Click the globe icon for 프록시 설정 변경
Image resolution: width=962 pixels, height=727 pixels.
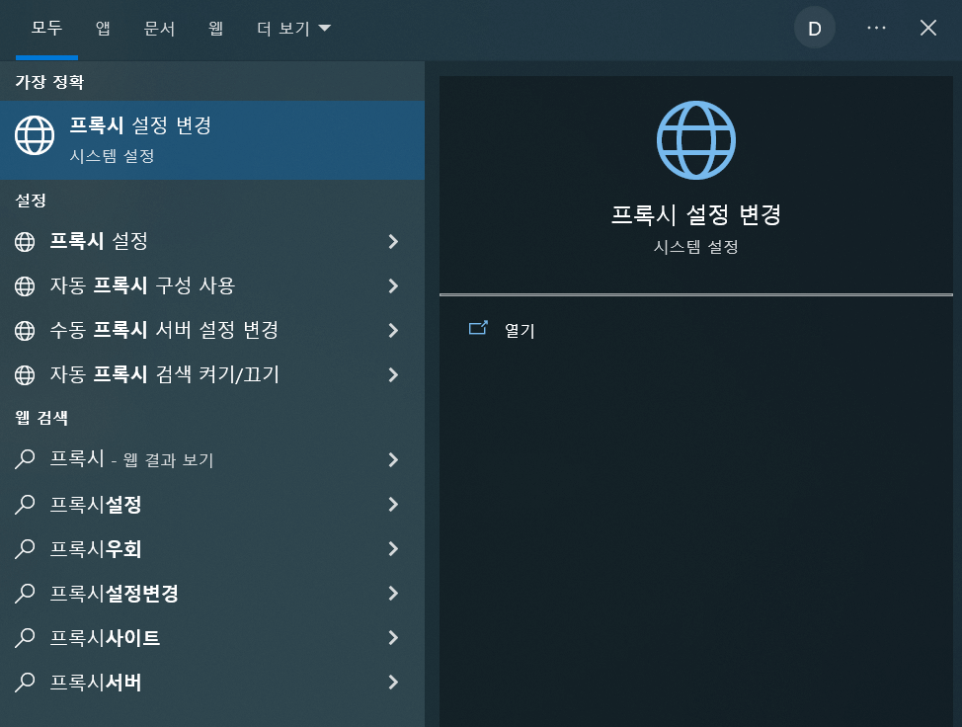coord(35,135)
